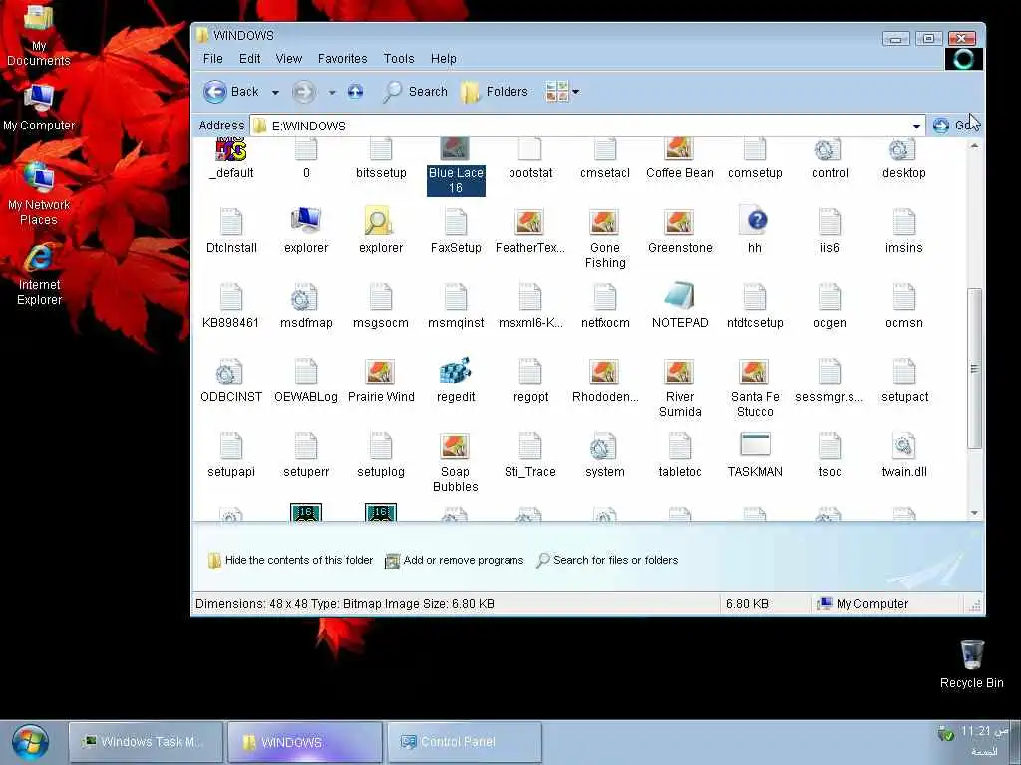Select the explorer file with magnifier icon
This screenshot has height=765, width=1021.
pyautogui.click(x=381, y=230)
